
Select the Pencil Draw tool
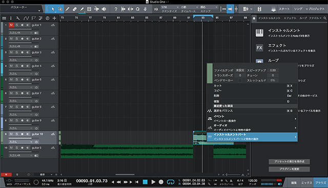coord(67,9)
